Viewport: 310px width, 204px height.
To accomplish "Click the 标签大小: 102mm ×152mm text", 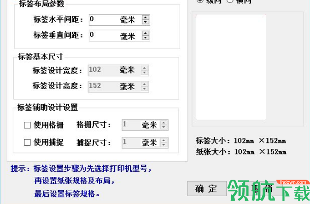I will pos(241,141).
